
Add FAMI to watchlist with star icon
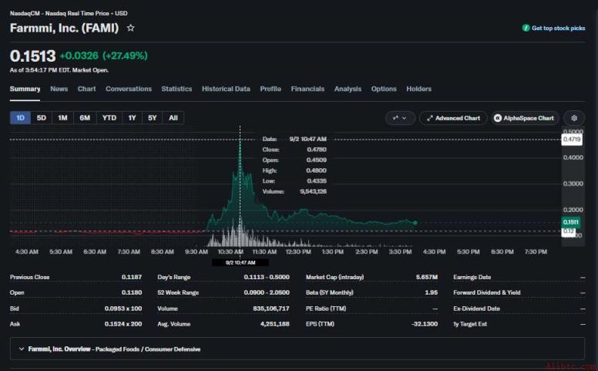tap(130, 28)
